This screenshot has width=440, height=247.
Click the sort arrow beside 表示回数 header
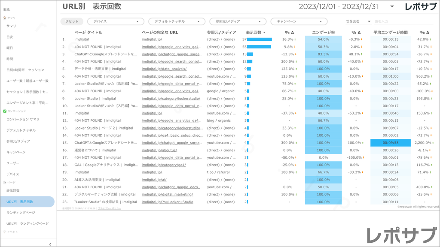264,33
